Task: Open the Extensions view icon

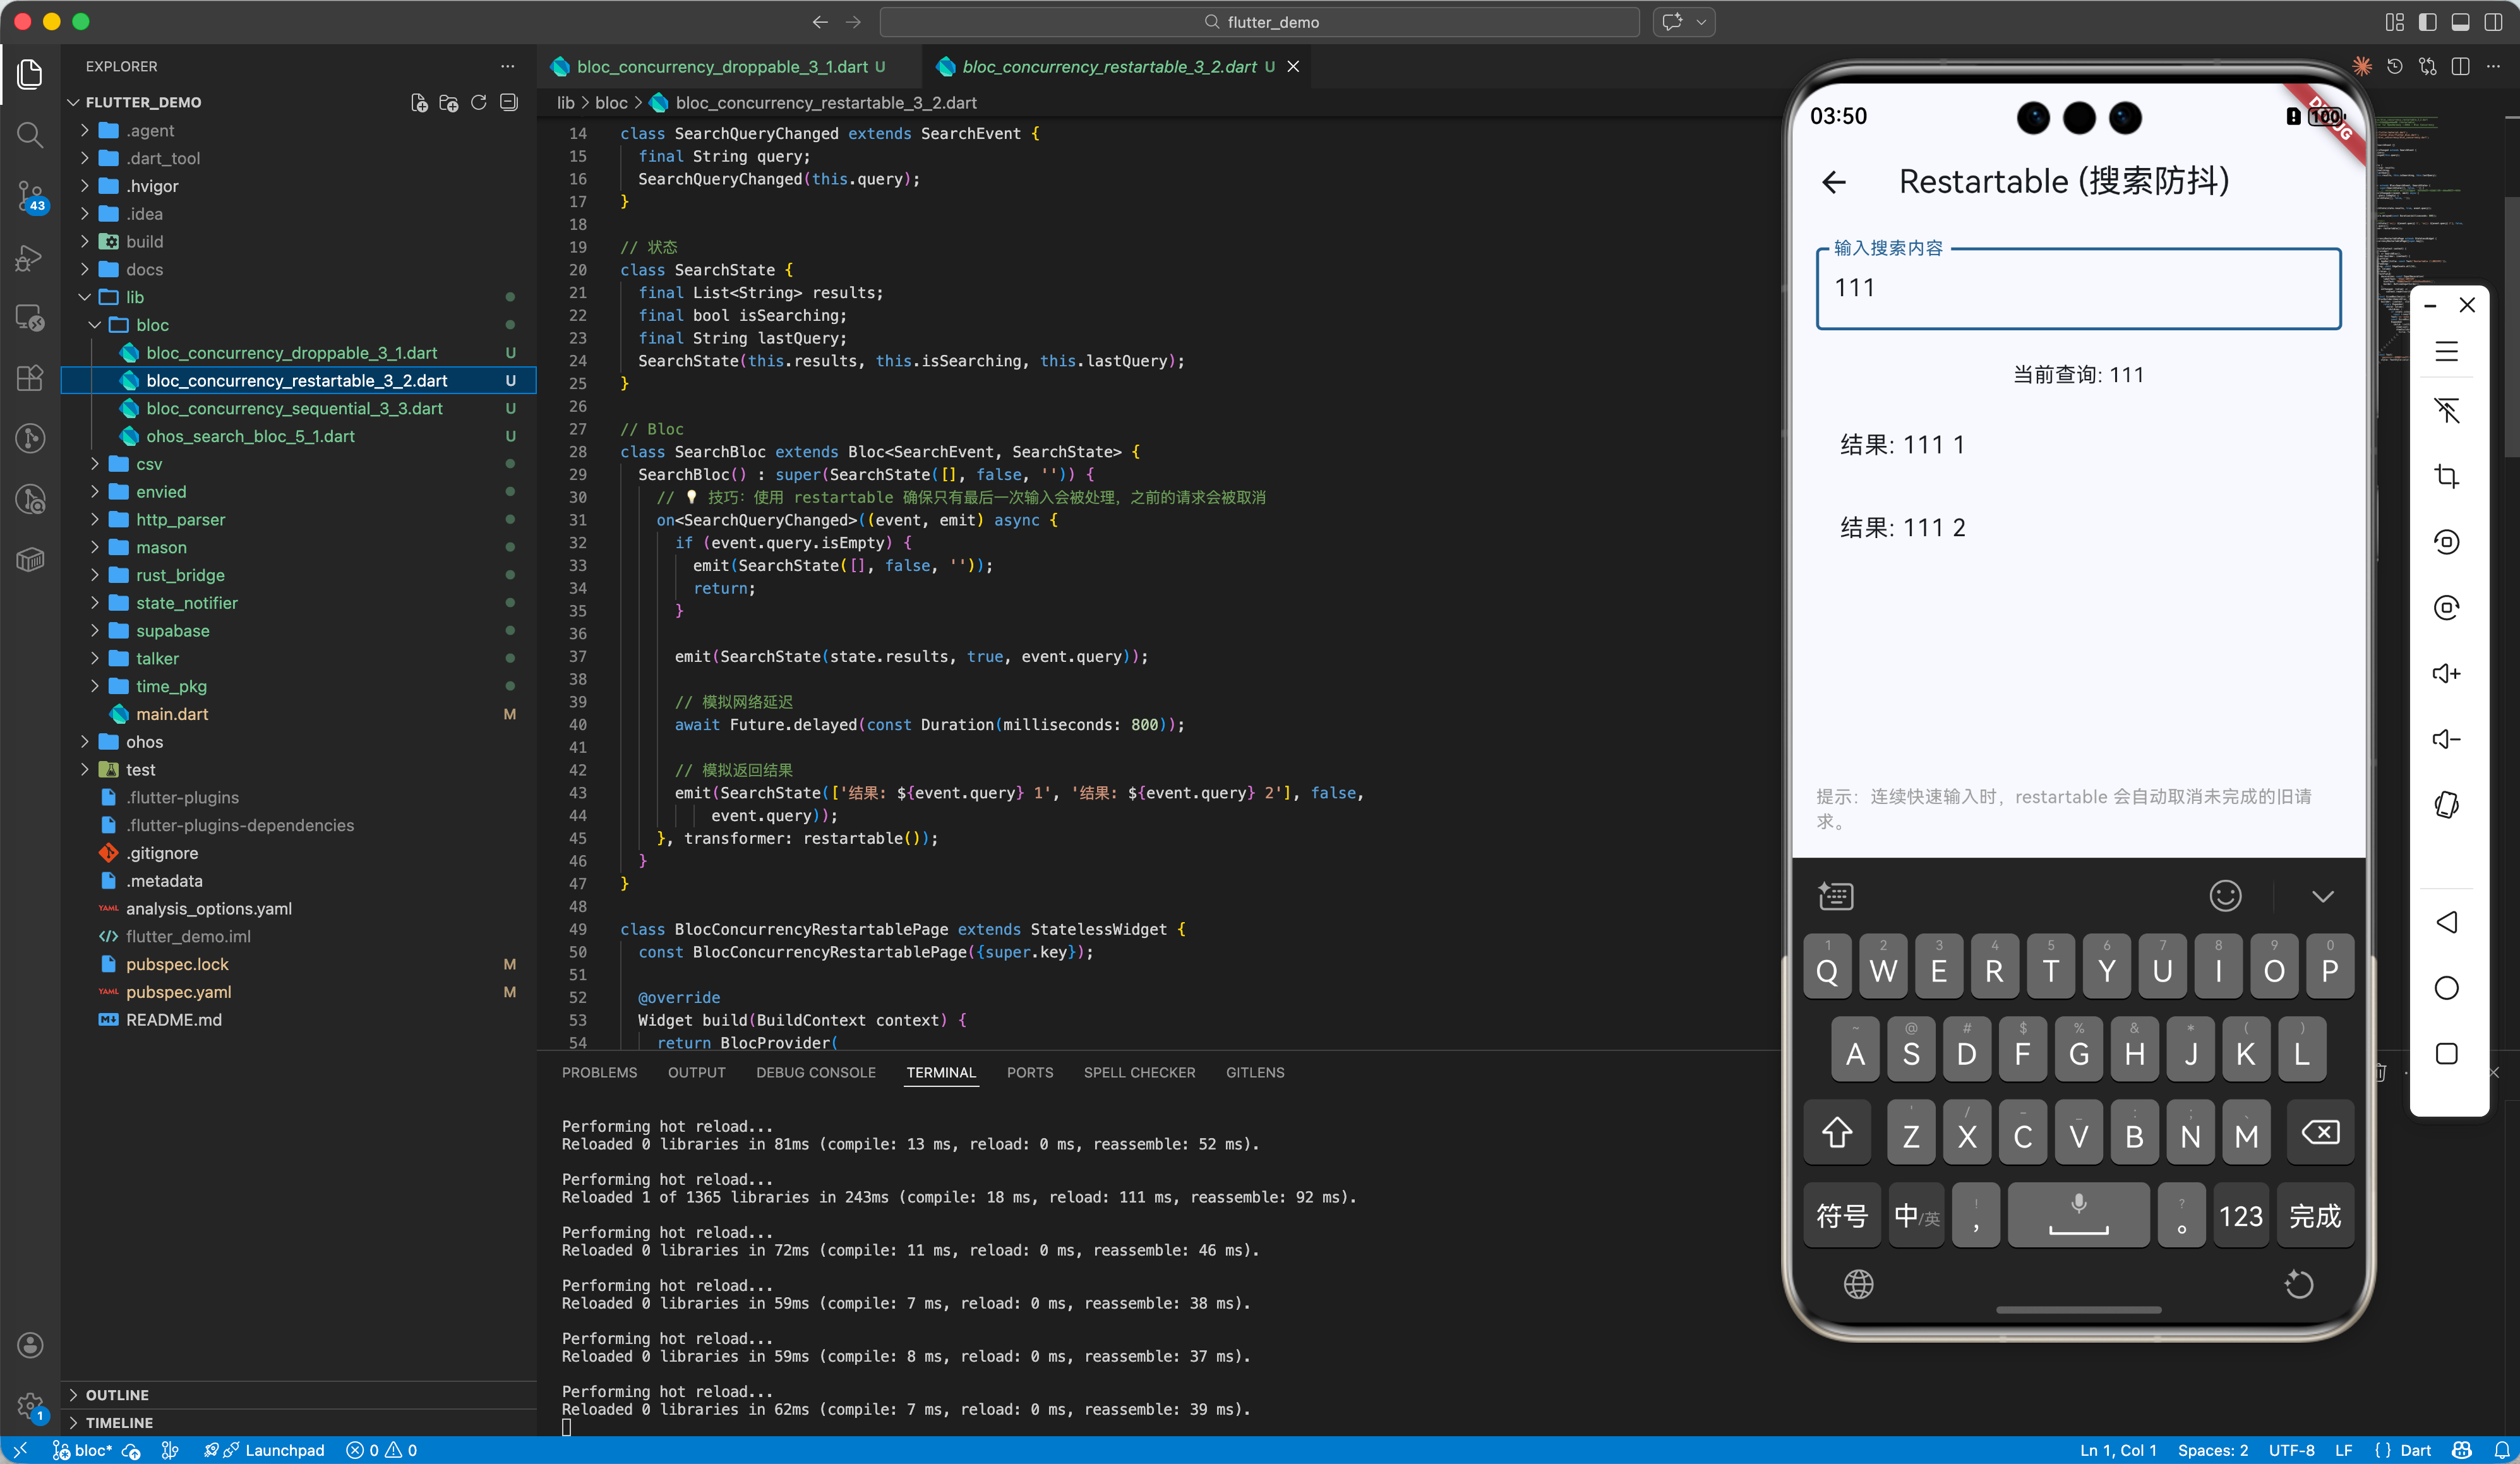Action: (x=30, y=378)
